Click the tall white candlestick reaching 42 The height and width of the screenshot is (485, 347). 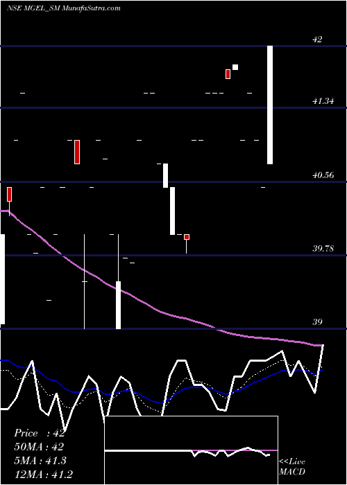click(x=270, y=105)
